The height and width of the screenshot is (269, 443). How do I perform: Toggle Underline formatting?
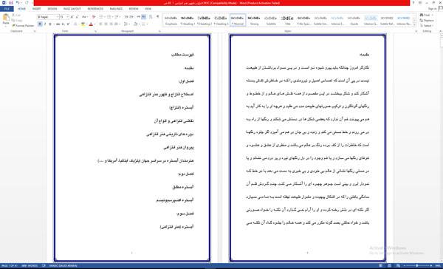50,24
